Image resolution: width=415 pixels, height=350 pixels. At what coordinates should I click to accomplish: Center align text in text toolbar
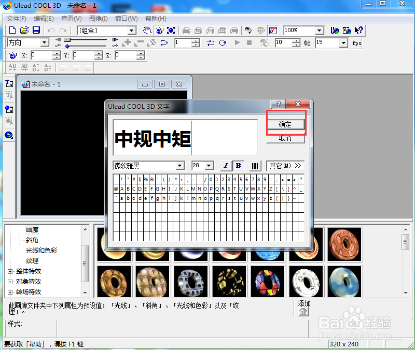pos(75,68)
